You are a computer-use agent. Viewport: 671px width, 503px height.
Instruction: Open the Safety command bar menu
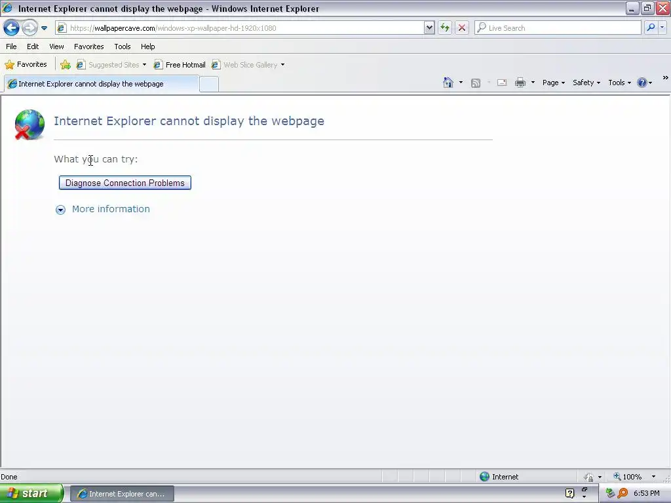[x=586, y=83]
